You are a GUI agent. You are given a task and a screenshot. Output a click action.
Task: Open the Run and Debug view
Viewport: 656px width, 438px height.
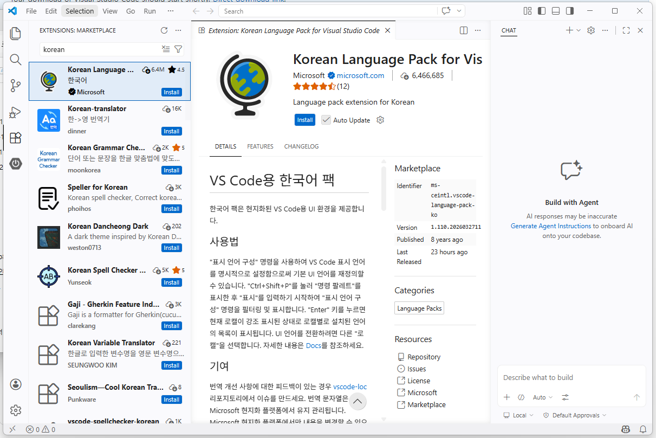tap(16, 112)
